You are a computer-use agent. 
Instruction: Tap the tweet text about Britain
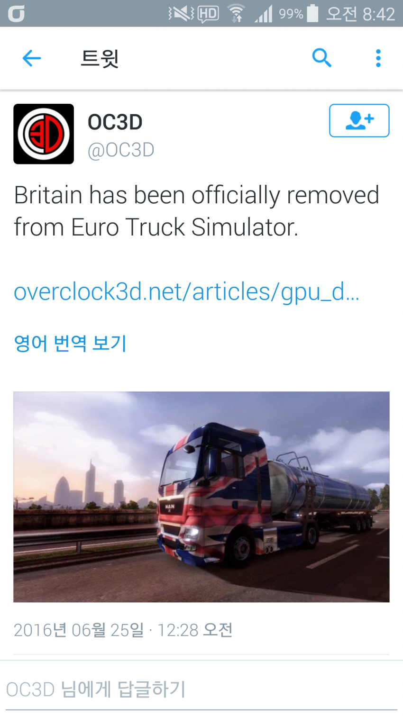tap(196, 211)
